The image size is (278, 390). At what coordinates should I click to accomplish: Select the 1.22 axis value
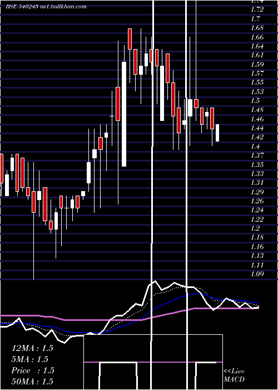(257, 219)
